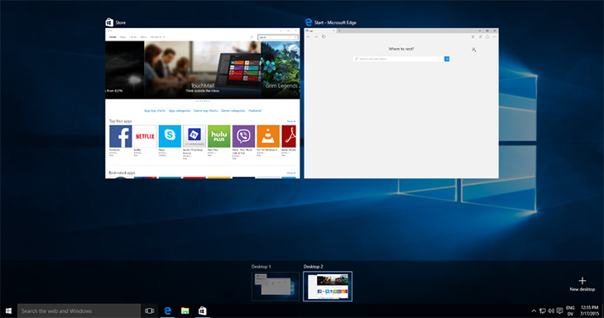The height and width of the screenshot is (318, 604).
Task: Select the Start - Microsoft Edge window
Action: 401,103
